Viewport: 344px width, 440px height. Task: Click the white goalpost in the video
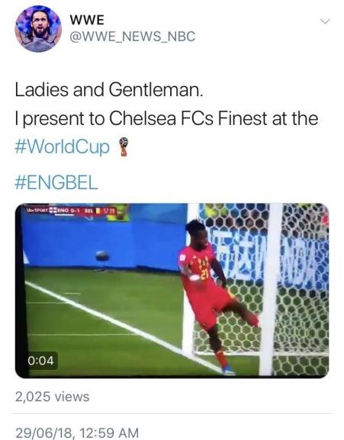[x=268, y=289]
